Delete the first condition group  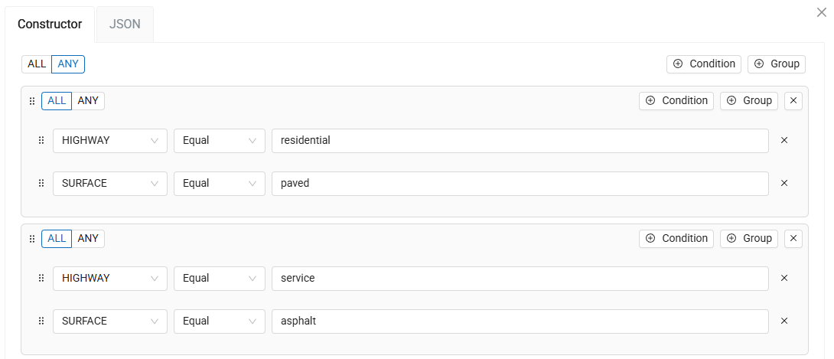(793, 100)
